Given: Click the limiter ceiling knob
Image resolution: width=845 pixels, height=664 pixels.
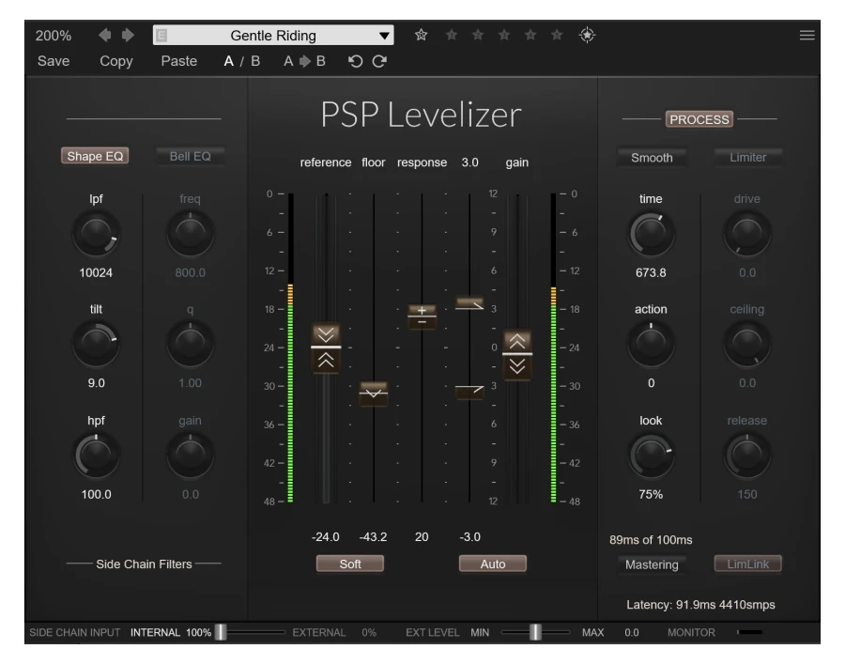Looking at the screenshot, I should click(x=747, y=344).
